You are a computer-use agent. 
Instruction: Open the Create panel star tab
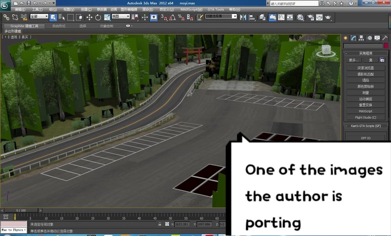[346, 38]
